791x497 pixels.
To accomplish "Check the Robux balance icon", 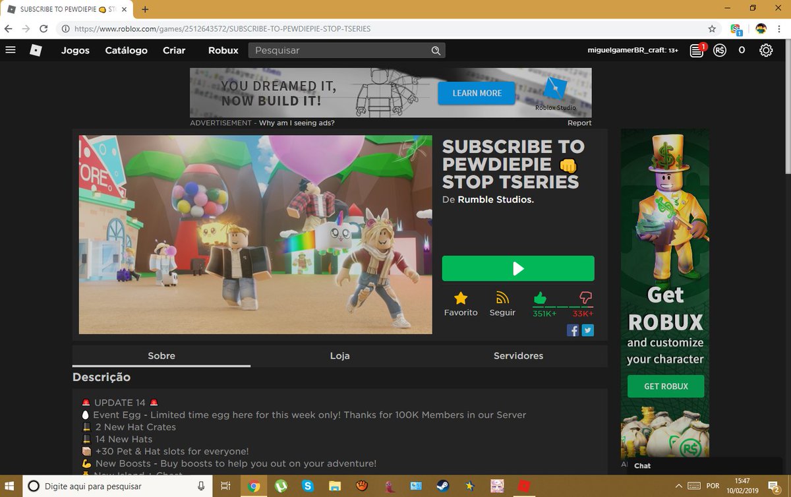I will coord(720,49).
